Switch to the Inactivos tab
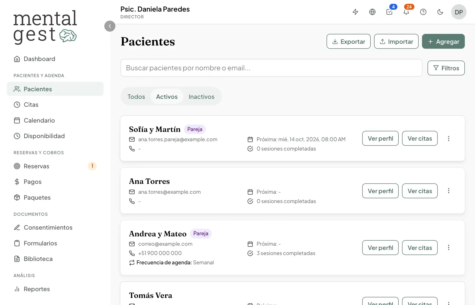The image size is (475, 305). [202, 97]
